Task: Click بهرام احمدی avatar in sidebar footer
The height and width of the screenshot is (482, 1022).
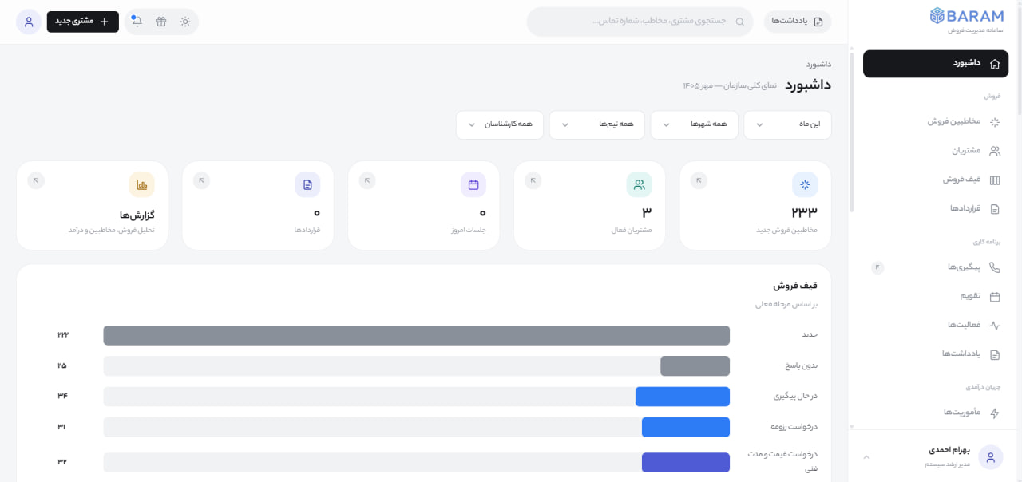Action: coord(991,457)
